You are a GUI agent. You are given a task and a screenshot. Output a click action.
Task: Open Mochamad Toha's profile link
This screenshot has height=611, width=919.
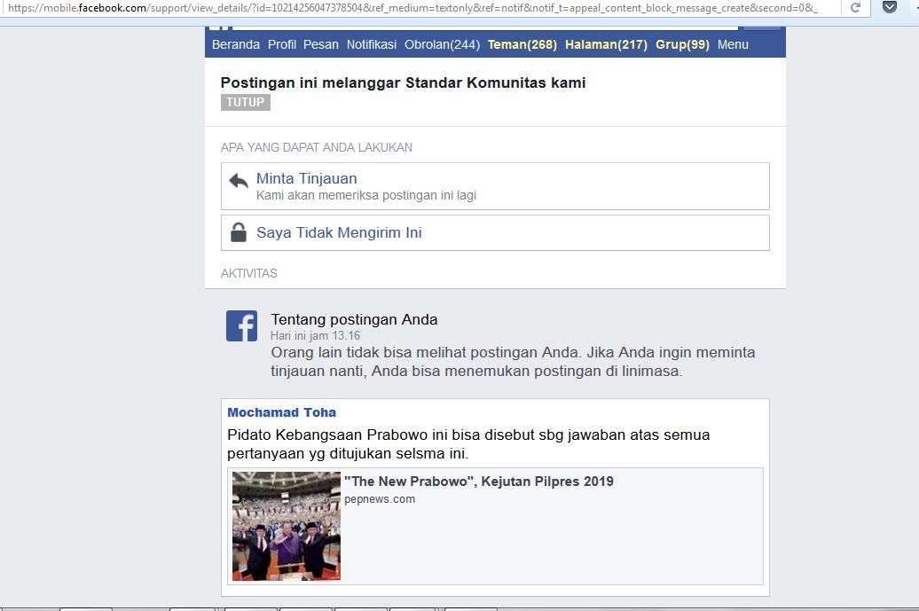(281, 412)
